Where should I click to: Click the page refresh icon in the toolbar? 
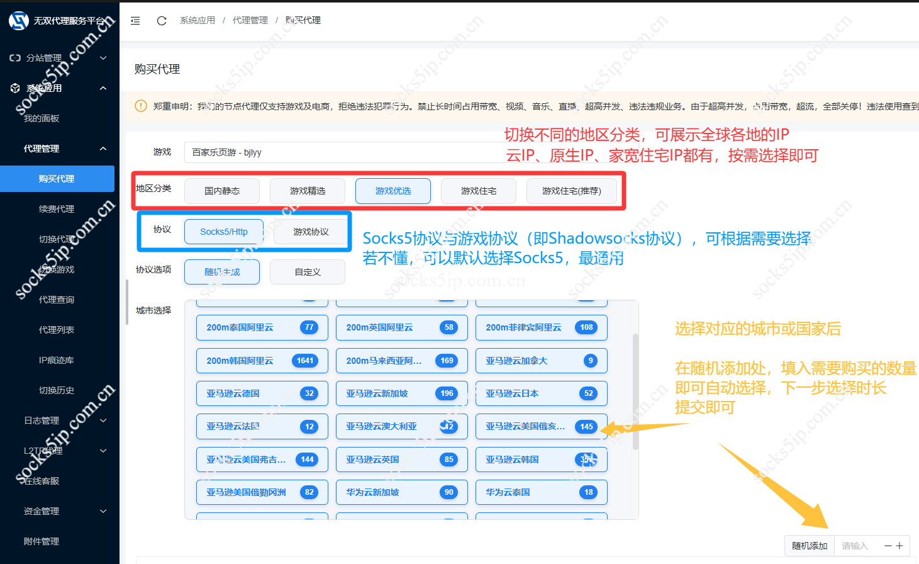[x=162, y=20]
